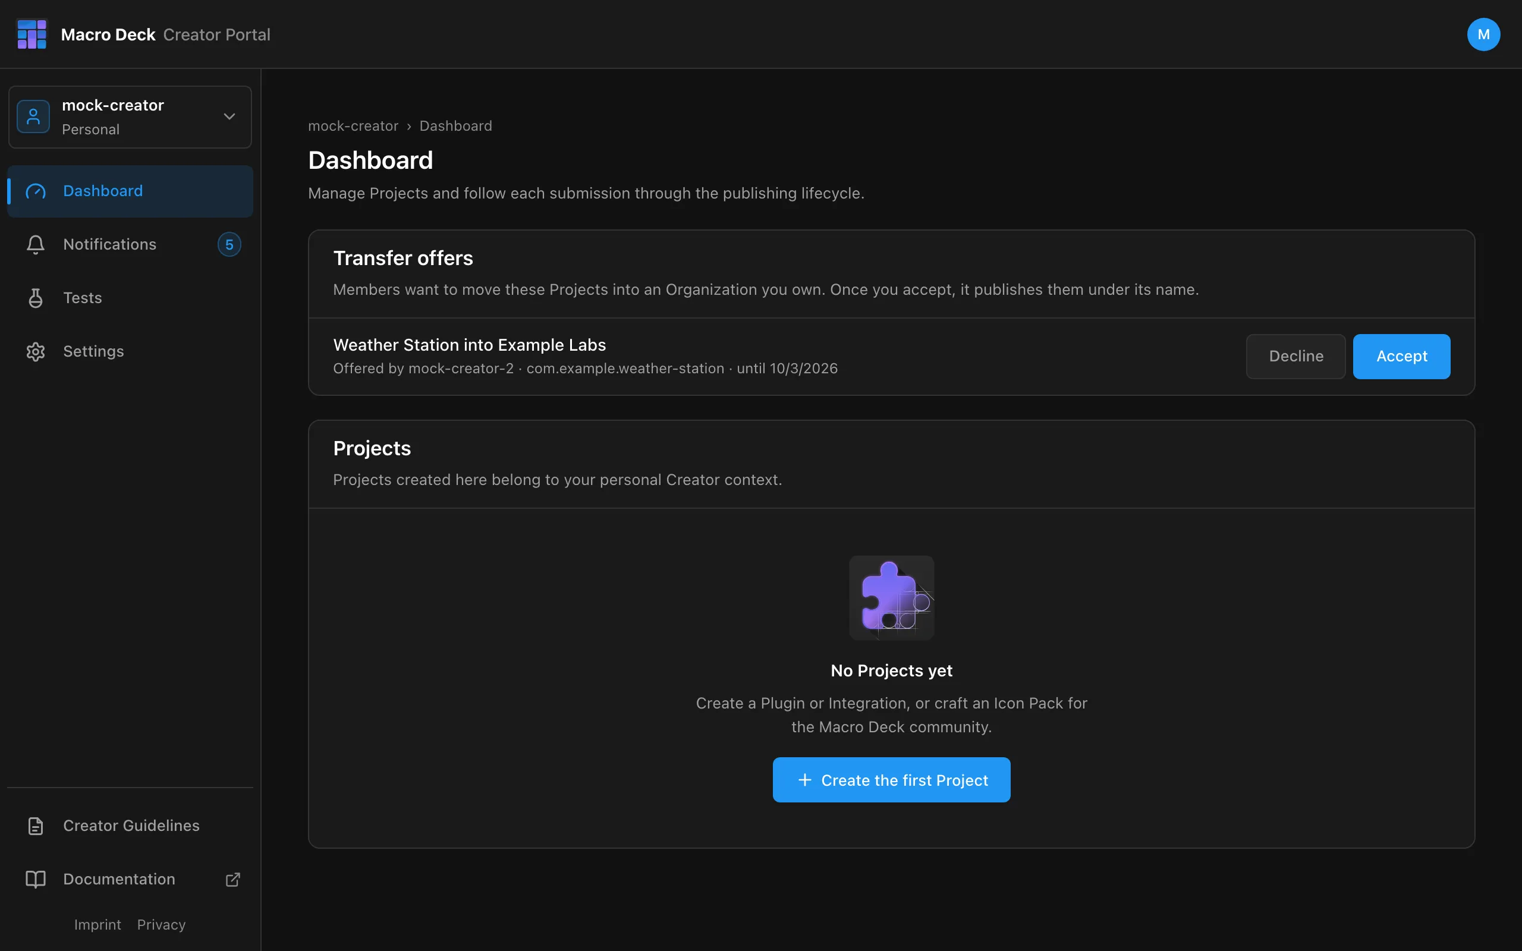The width and height of the screenshot is (1522, 951).
Task: Click the purple puzzle piece illustration
Action: pyautogui.click(x=891, y=597)
